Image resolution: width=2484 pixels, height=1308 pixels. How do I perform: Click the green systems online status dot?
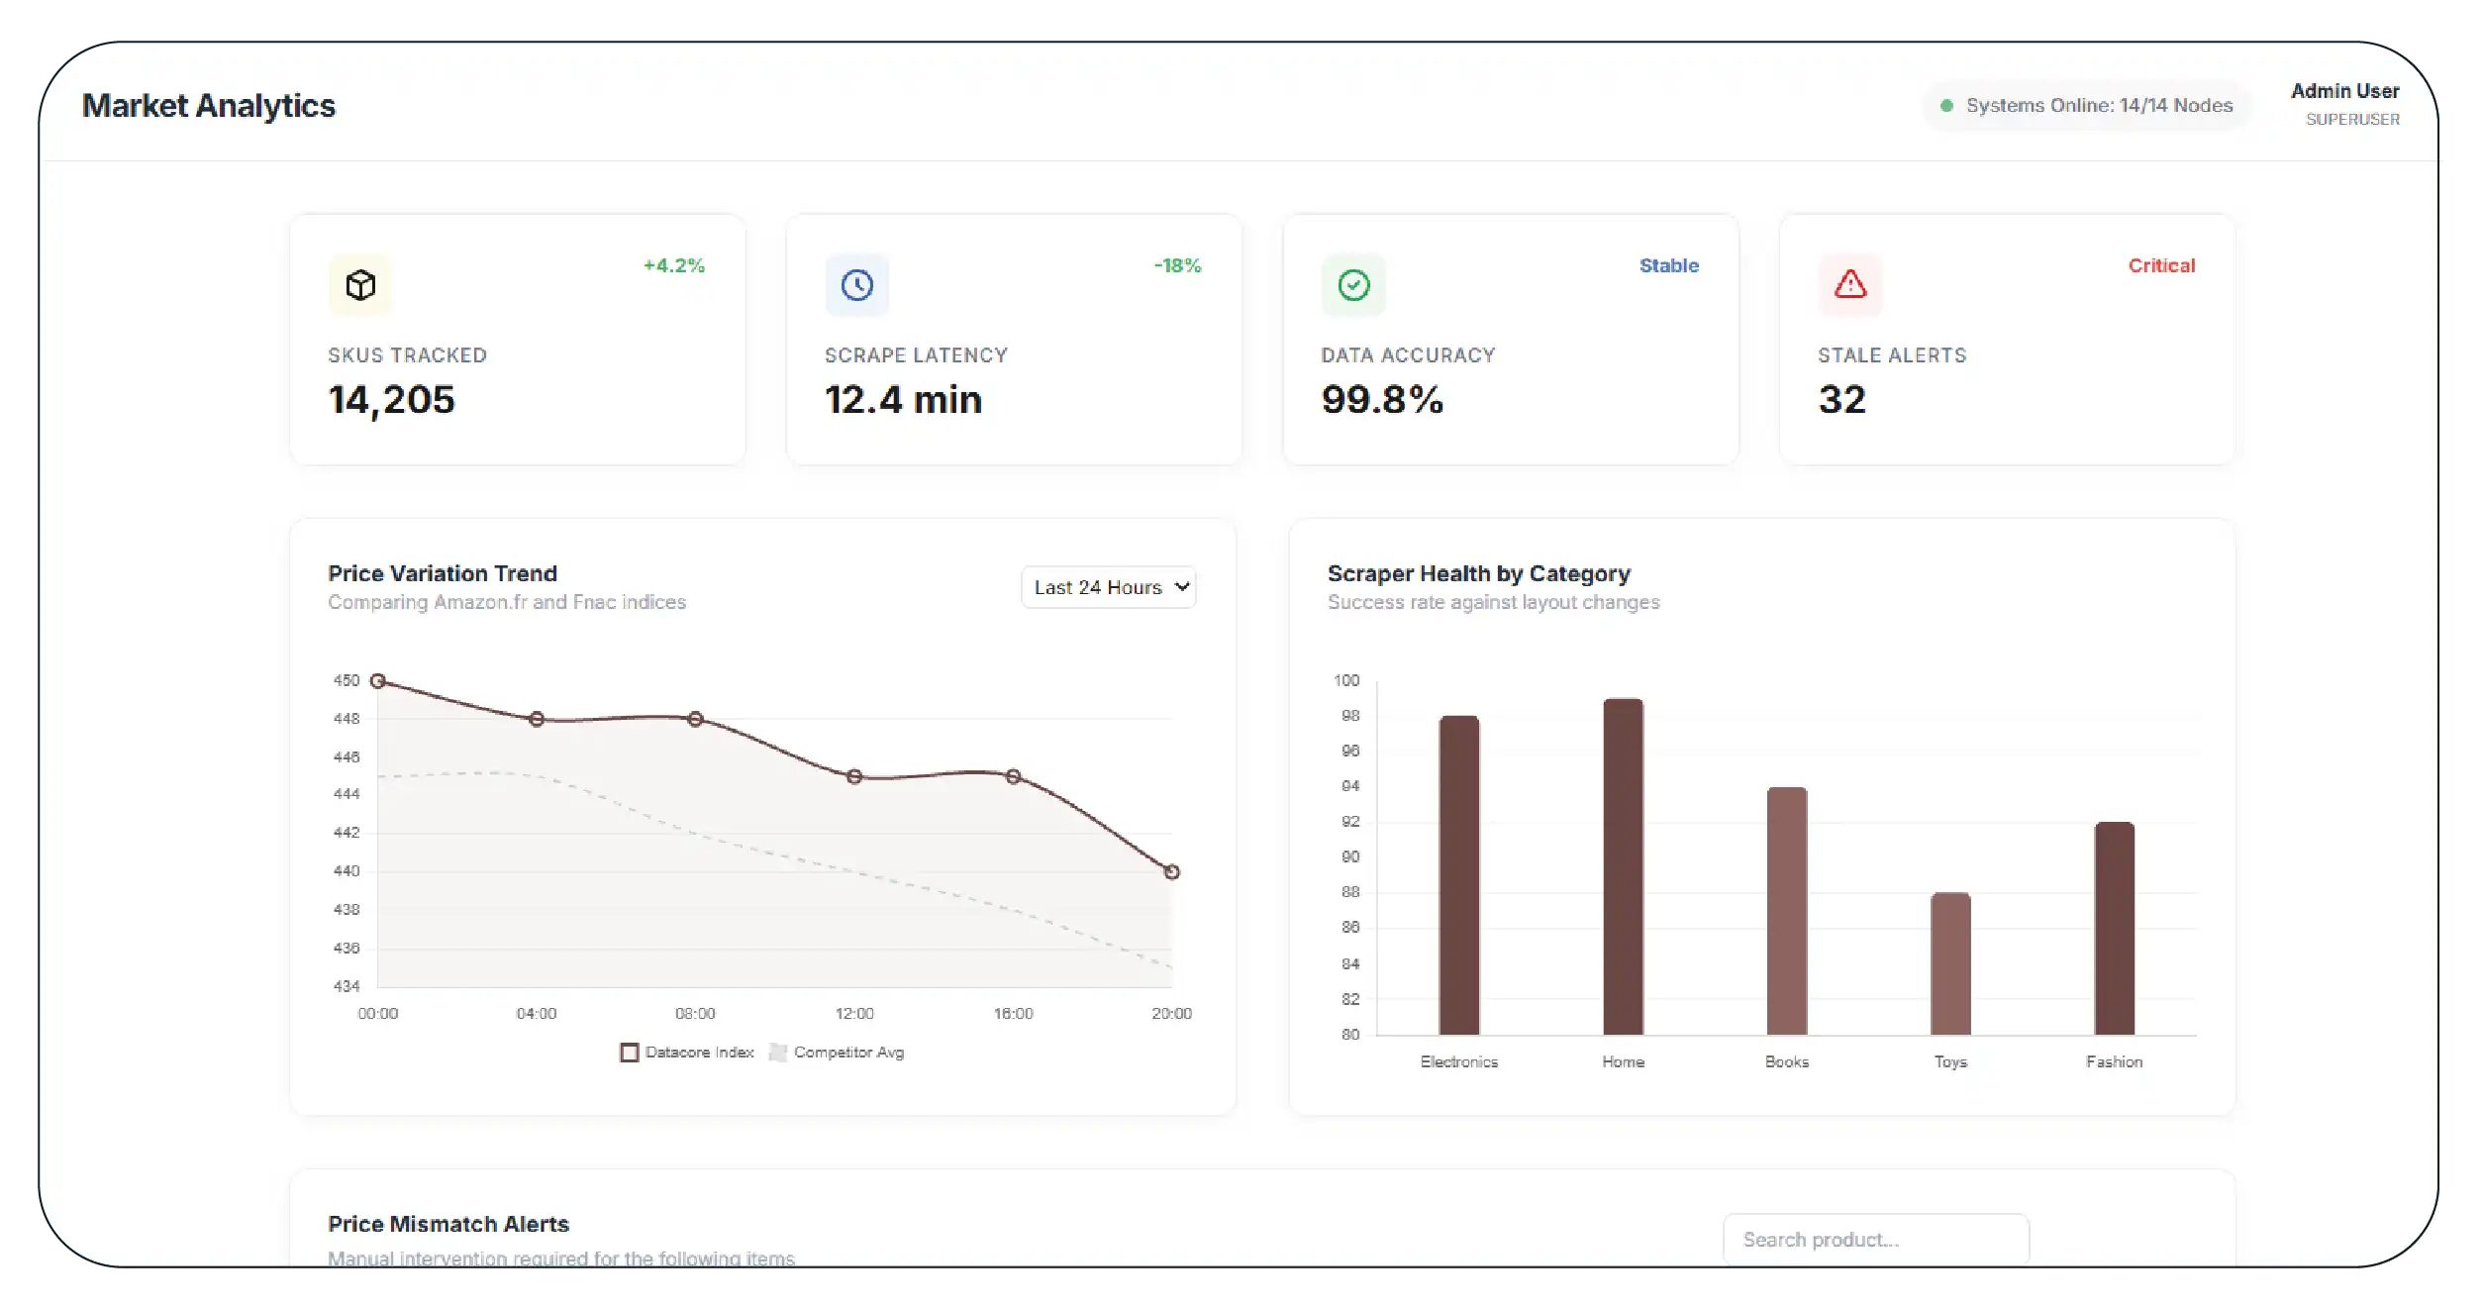(x=1946, y=106)
